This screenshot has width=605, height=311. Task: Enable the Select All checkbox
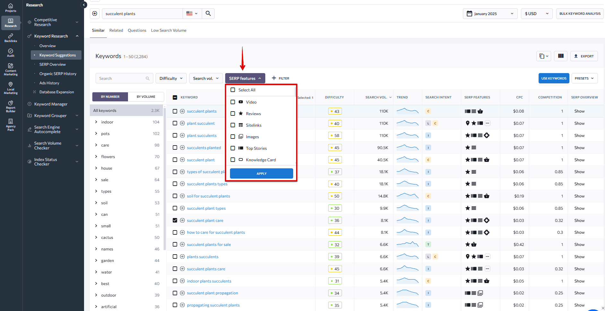tap(233, 90)
